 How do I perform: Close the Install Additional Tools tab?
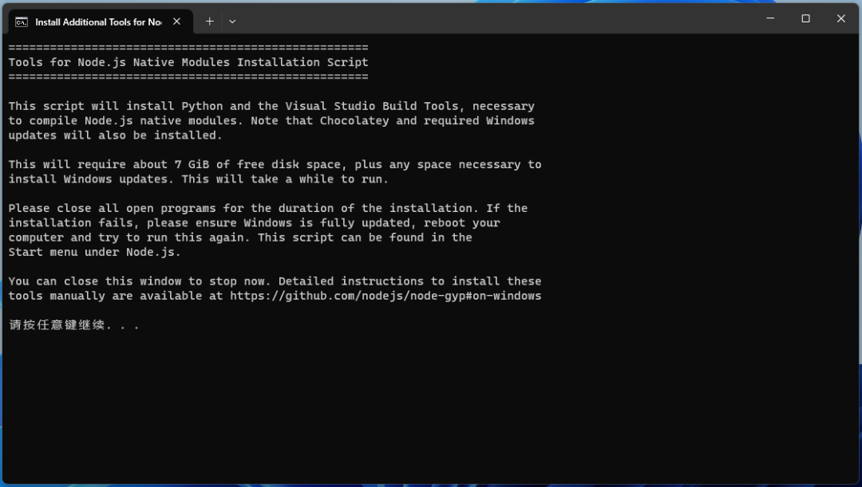177,22
